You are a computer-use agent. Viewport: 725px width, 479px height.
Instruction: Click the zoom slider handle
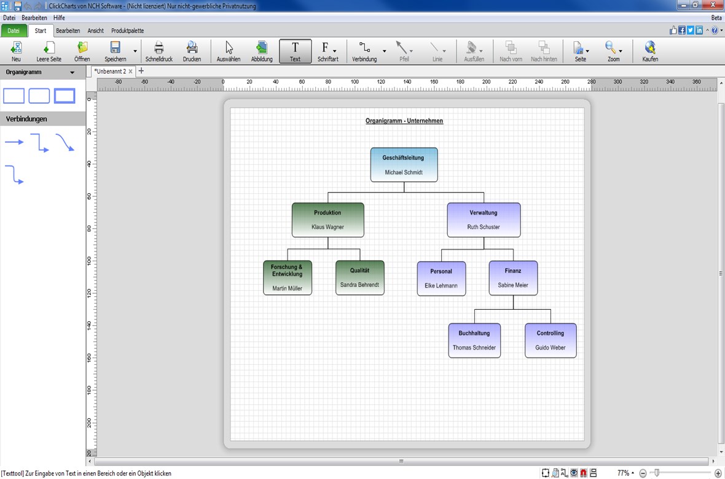click(657, 472)
